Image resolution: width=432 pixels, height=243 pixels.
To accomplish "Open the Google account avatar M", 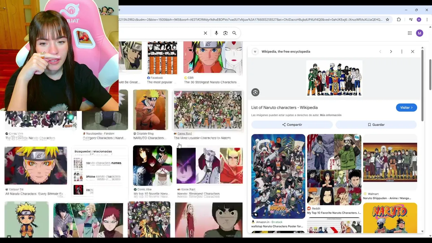I will coord(420,33).
